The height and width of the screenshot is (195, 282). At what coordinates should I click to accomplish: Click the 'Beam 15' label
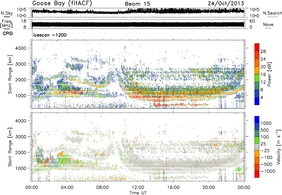(137, 4)
